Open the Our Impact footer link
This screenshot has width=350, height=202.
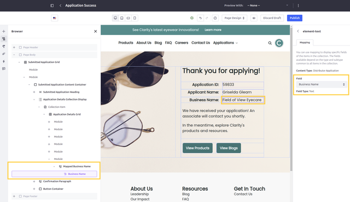pos(140,199)
